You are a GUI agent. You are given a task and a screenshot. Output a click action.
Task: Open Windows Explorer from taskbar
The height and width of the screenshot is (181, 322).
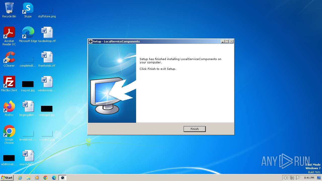pyautogui.click(x=28, y=178)
